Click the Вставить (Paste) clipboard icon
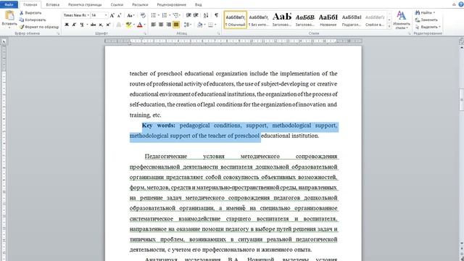 coord(9,15)
